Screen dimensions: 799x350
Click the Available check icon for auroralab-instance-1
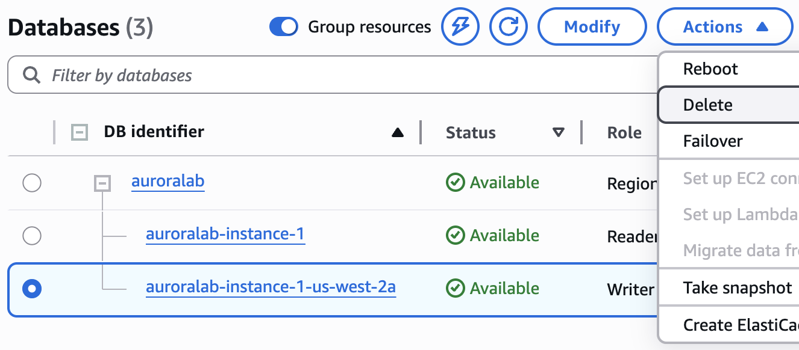pyautogui.click(x=455, y=235)
